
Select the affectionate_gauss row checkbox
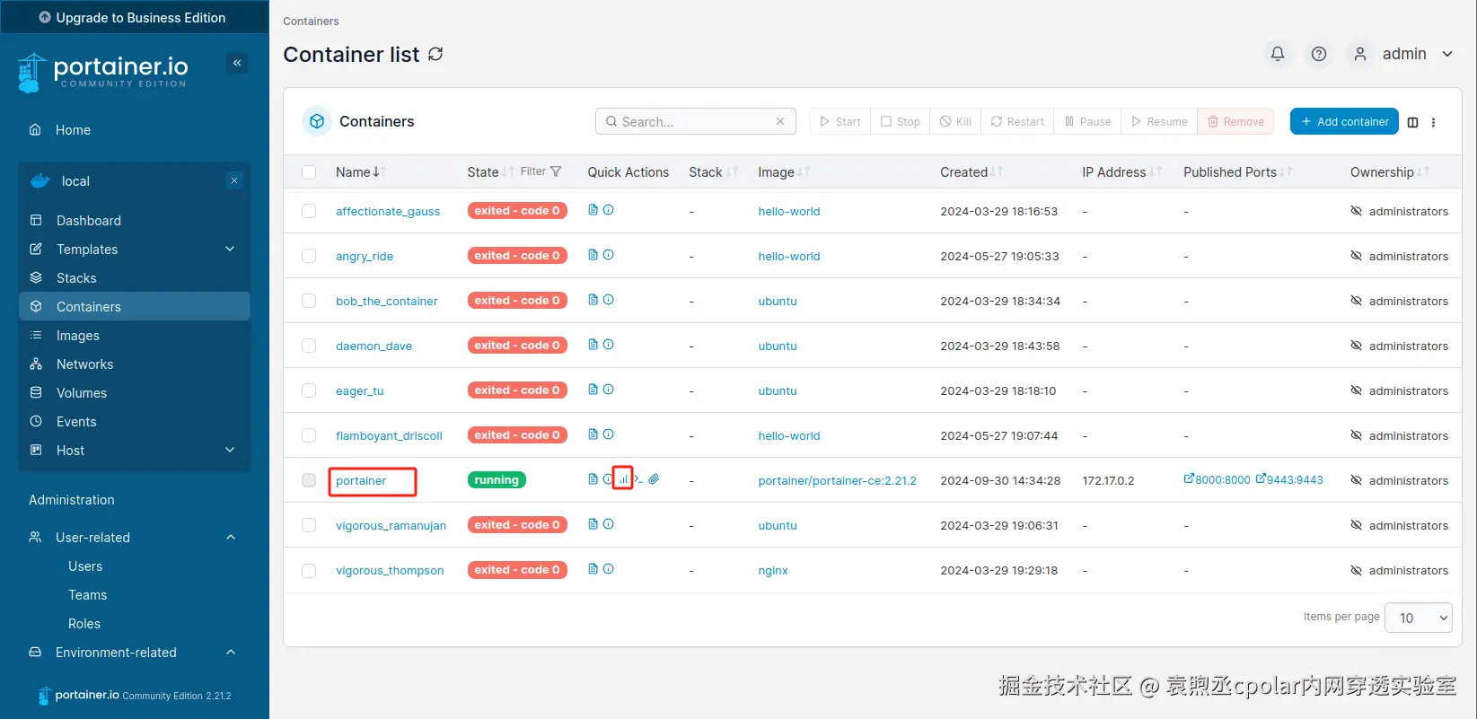[x=309, y=211]
